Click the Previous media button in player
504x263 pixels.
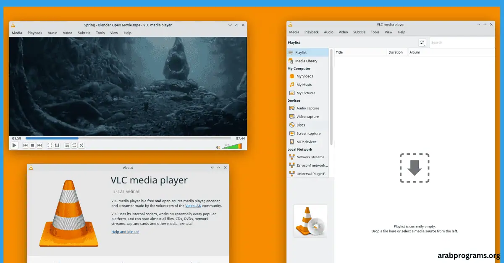(x=25, y=145)
